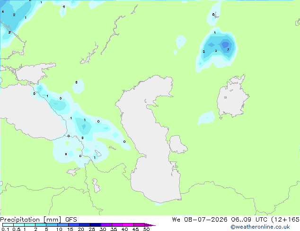
Task: Click the 40–45 mm magenta legend swatch
Action: [x=128, y=225]
